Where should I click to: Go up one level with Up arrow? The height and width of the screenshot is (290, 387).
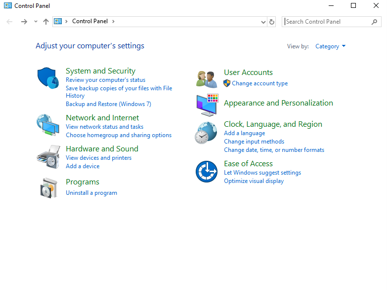click(46, 22)
